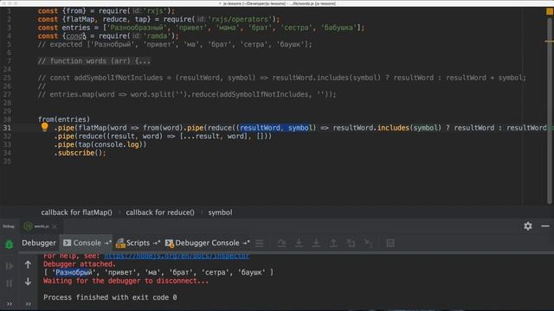Image resolution: width=554 pixels, height=311 pixels.
Task: Click the down arrow in console gutter
Action: pyautogui.click(x=28, y=282)
